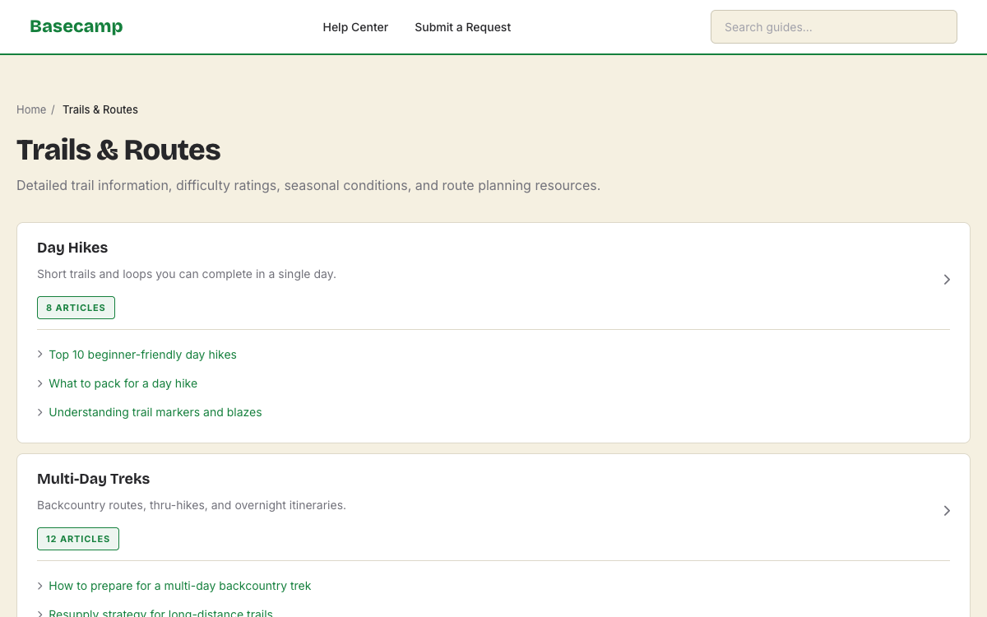This screenshot has height=617, width=987.
Task: Expand Multi-Day Treks with its right chevron
Action: (947, 511)
